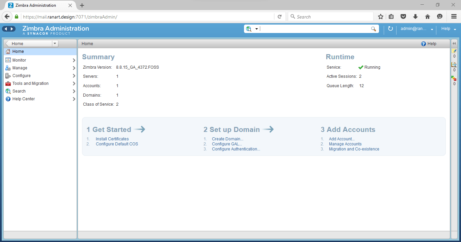
Task: Open the admin@ran... account menu
Action: coord(417,29)
